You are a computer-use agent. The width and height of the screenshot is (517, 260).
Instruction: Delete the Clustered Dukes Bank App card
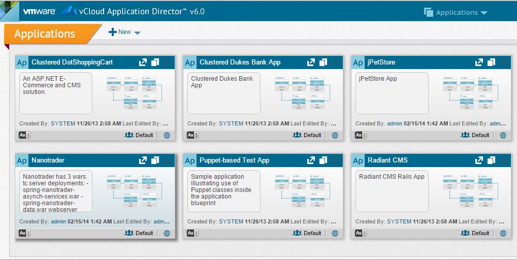[x=335, y=62]
